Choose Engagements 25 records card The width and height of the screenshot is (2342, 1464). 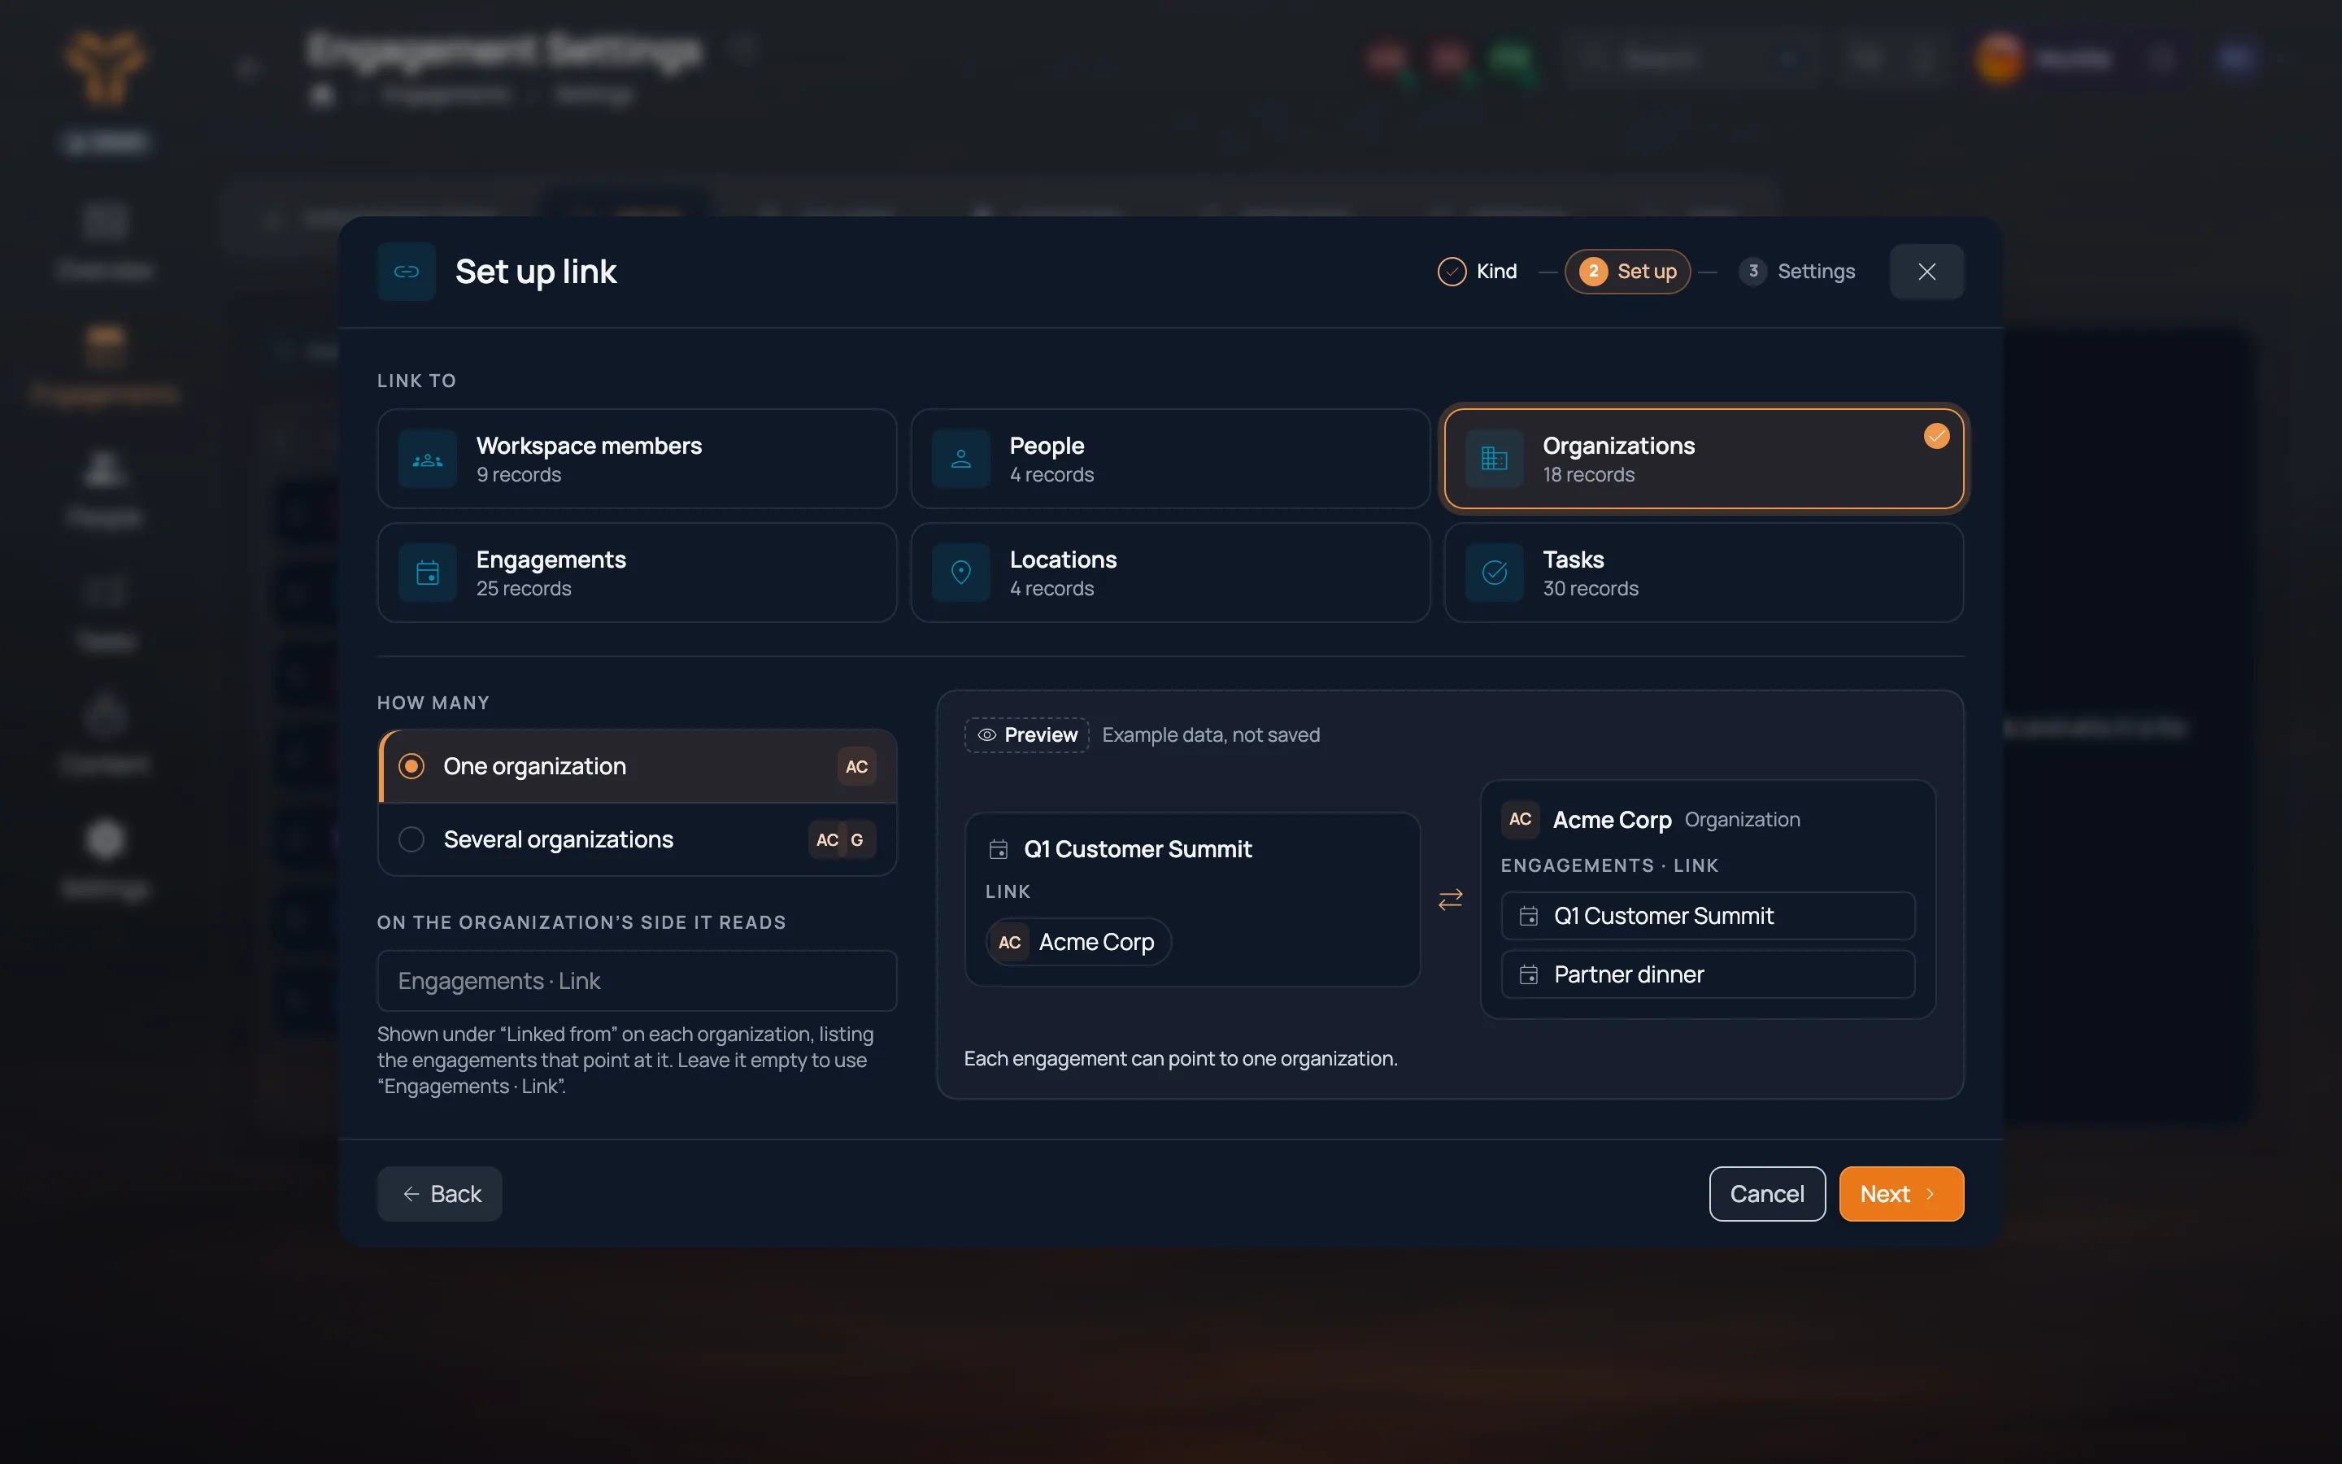point(638,573)
